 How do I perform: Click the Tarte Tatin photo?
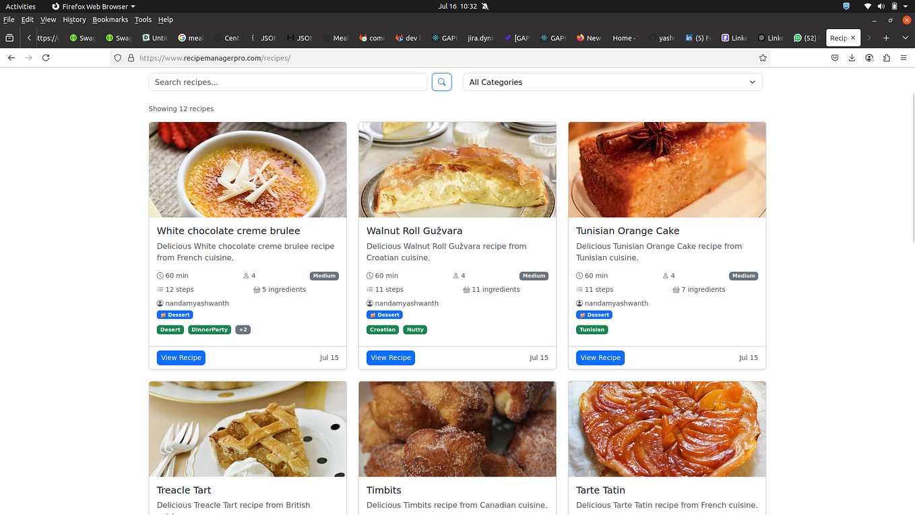(x=667, y=429)
